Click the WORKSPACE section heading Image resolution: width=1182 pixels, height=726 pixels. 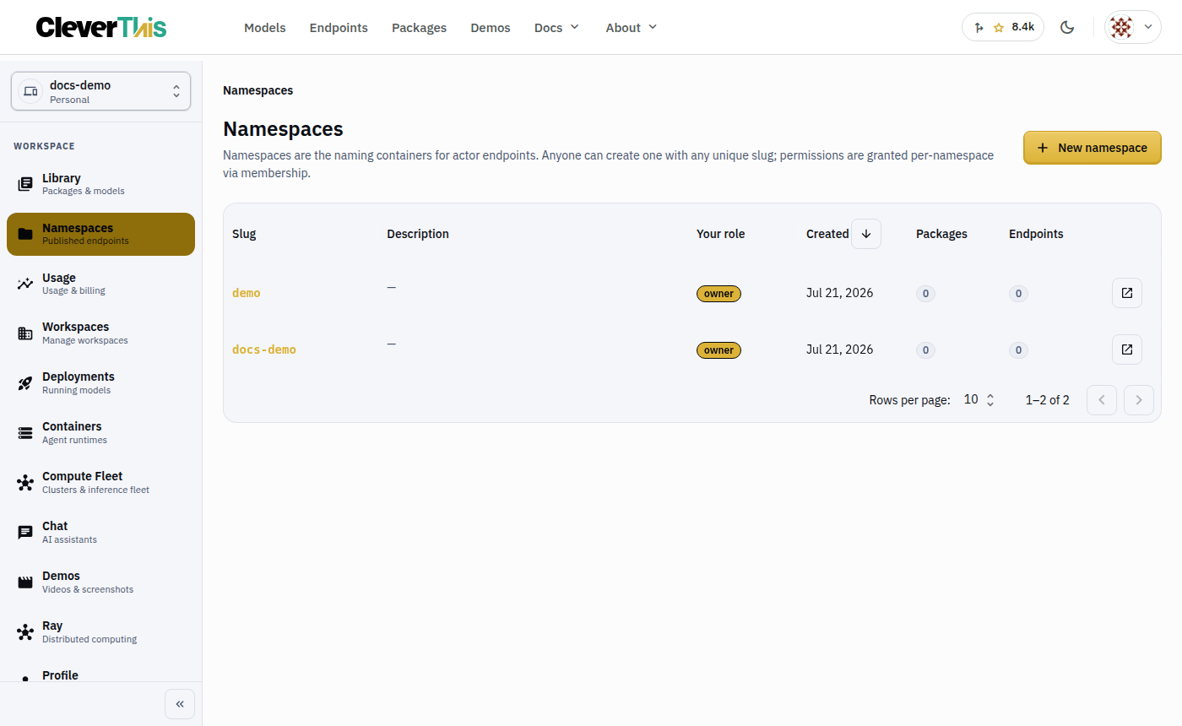coord(44,146)
